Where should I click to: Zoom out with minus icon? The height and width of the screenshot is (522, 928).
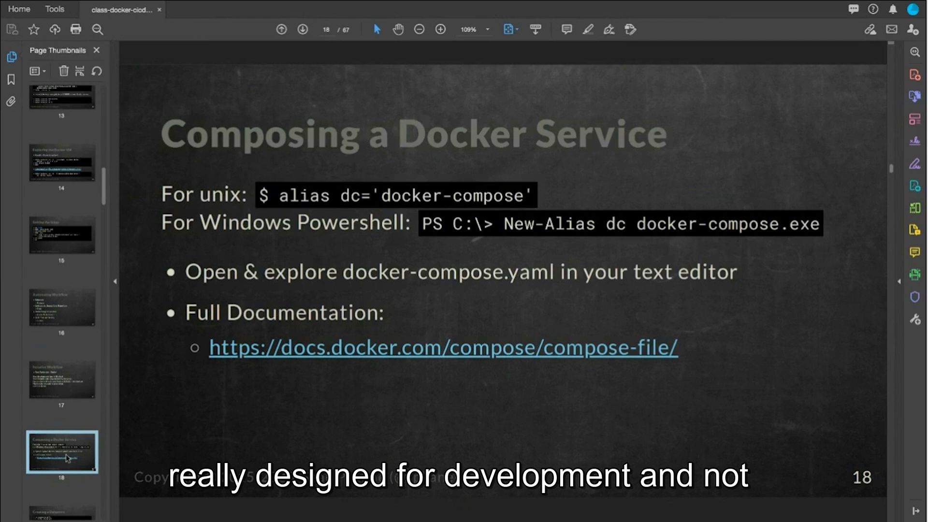coord(419,29)
